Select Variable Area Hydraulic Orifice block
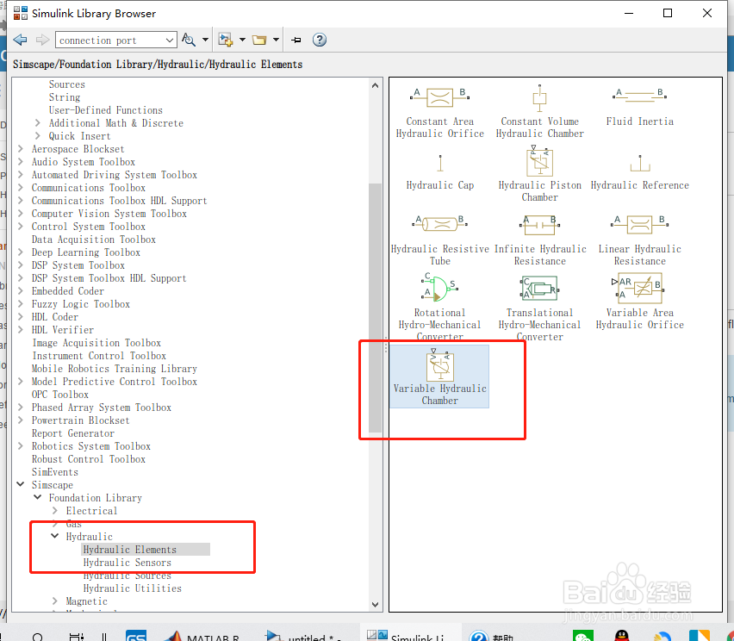 click(x=639, y=302)
